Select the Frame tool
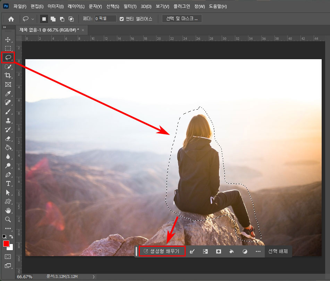 [8, 84]
